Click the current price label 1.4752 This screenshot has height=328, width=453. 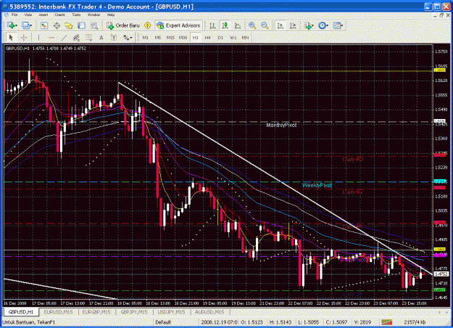point(441,274)
